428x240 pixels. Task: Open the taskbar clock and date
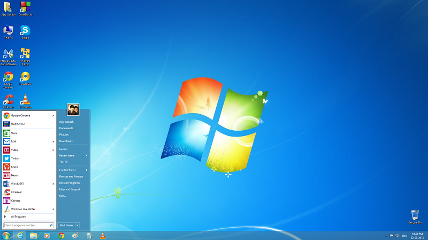pos(417,236)
